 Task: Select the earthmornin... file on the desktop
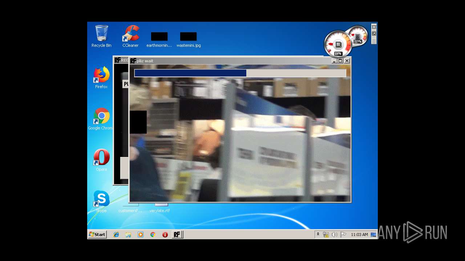click(159, 40)
